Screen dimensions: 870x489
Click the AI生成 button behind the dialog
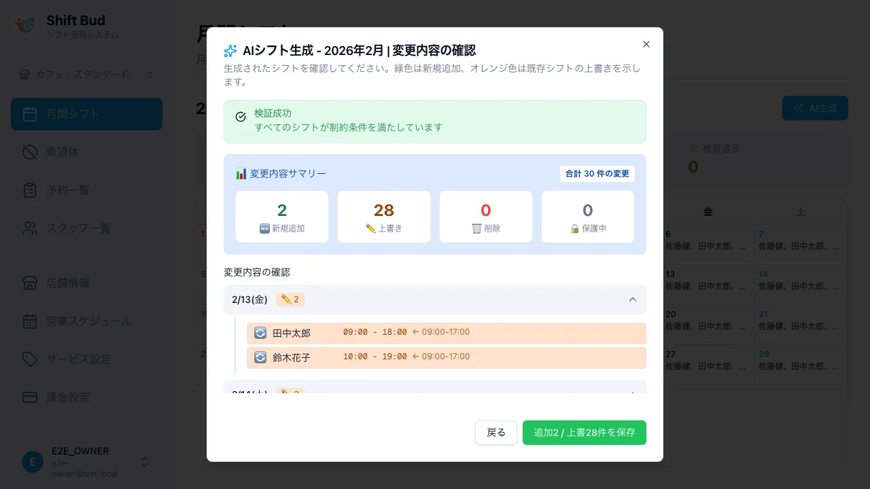click(815, 107)
